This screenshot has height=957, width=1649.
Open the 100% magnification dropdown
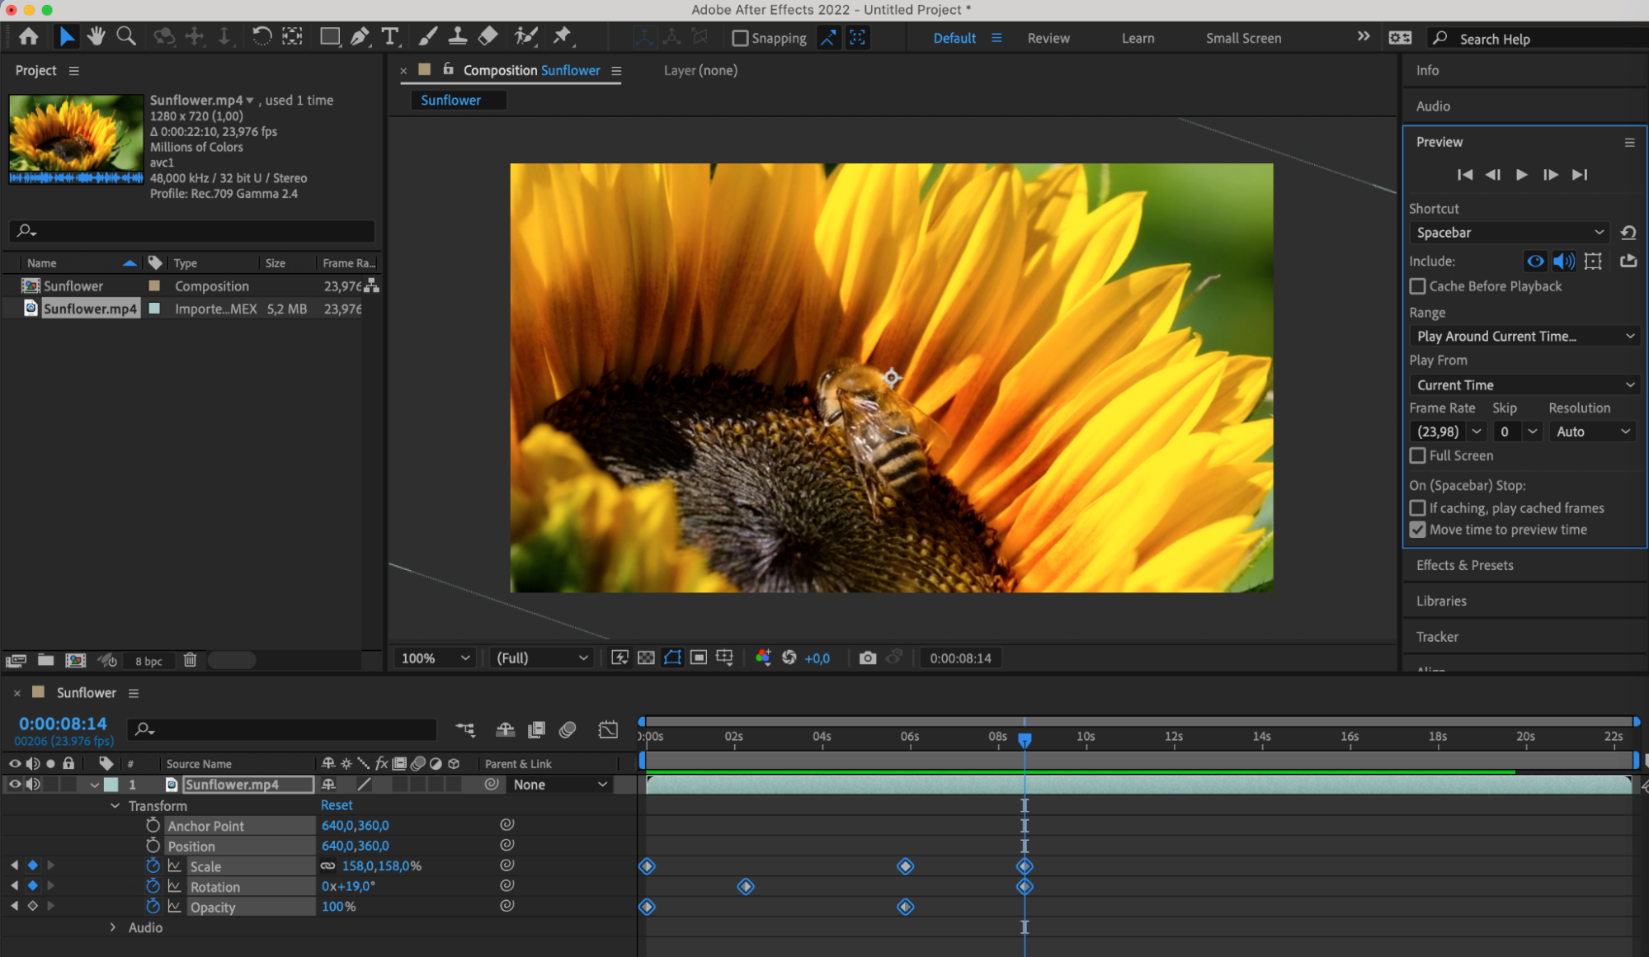pos(435,658)
